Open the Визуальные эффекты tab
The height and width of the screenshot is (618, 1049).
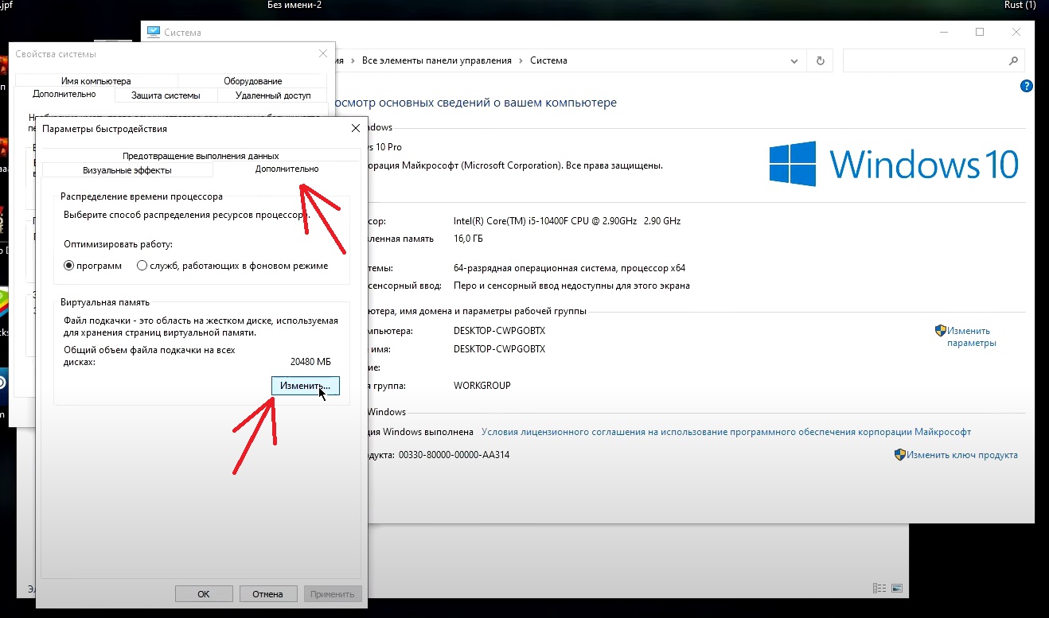pos(127,170)
